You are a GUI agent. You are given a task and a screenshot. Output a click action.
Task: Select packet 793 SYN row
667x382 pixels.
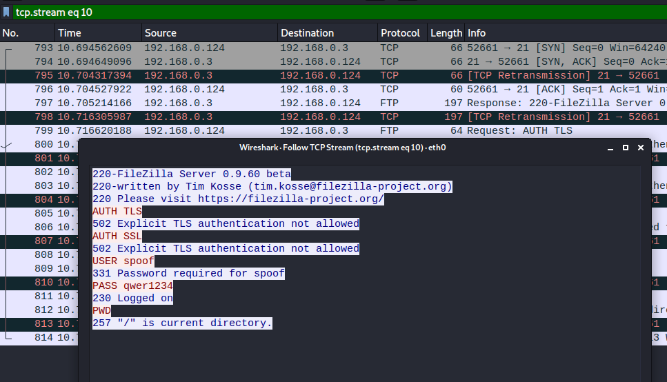click(x=334, y=48)
